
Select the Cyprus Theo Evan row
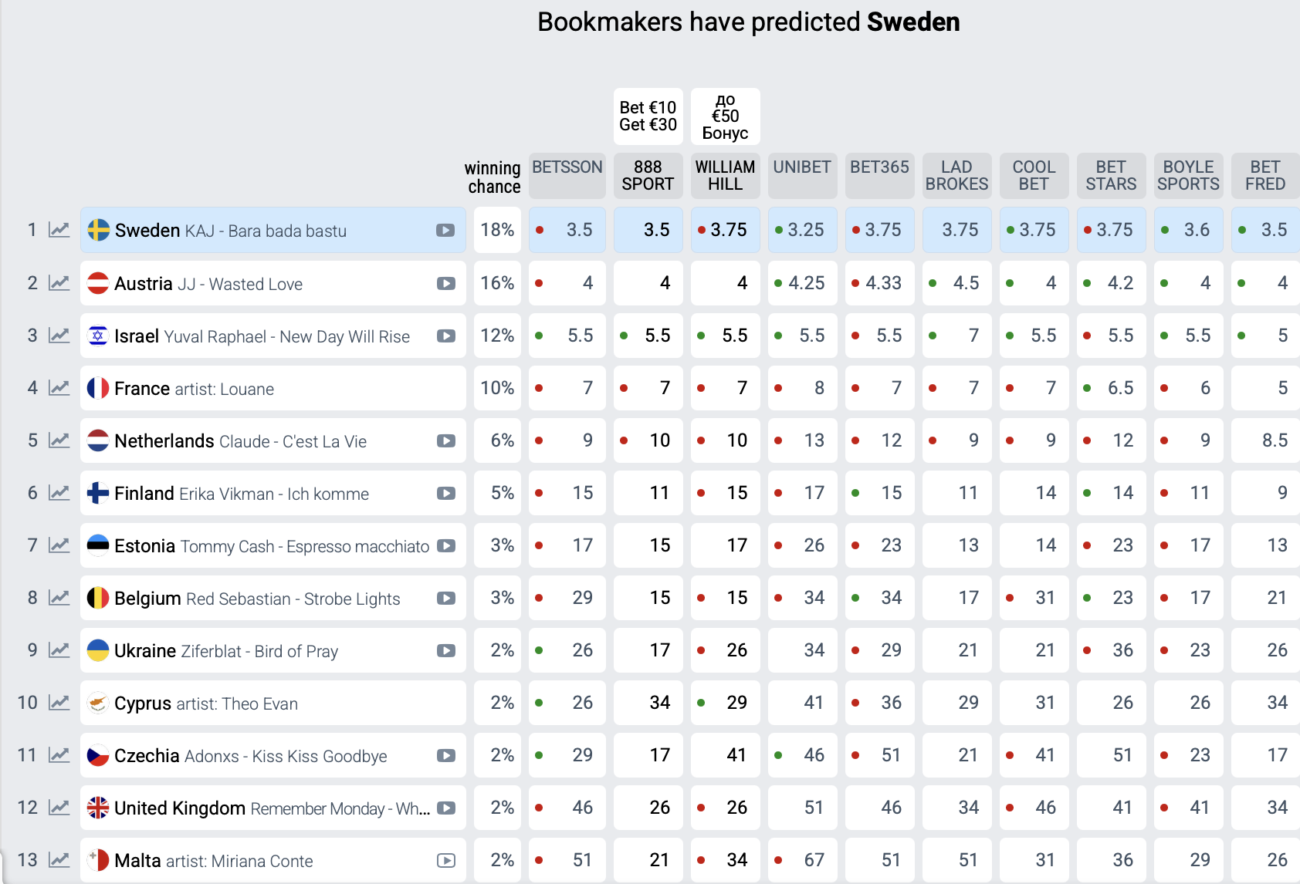pos(206,703)
